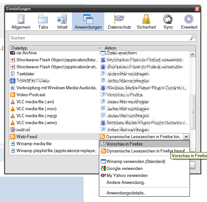
Task: Collapse the Web-Feed action dropdown arrow
Action: tap(186, 137)
